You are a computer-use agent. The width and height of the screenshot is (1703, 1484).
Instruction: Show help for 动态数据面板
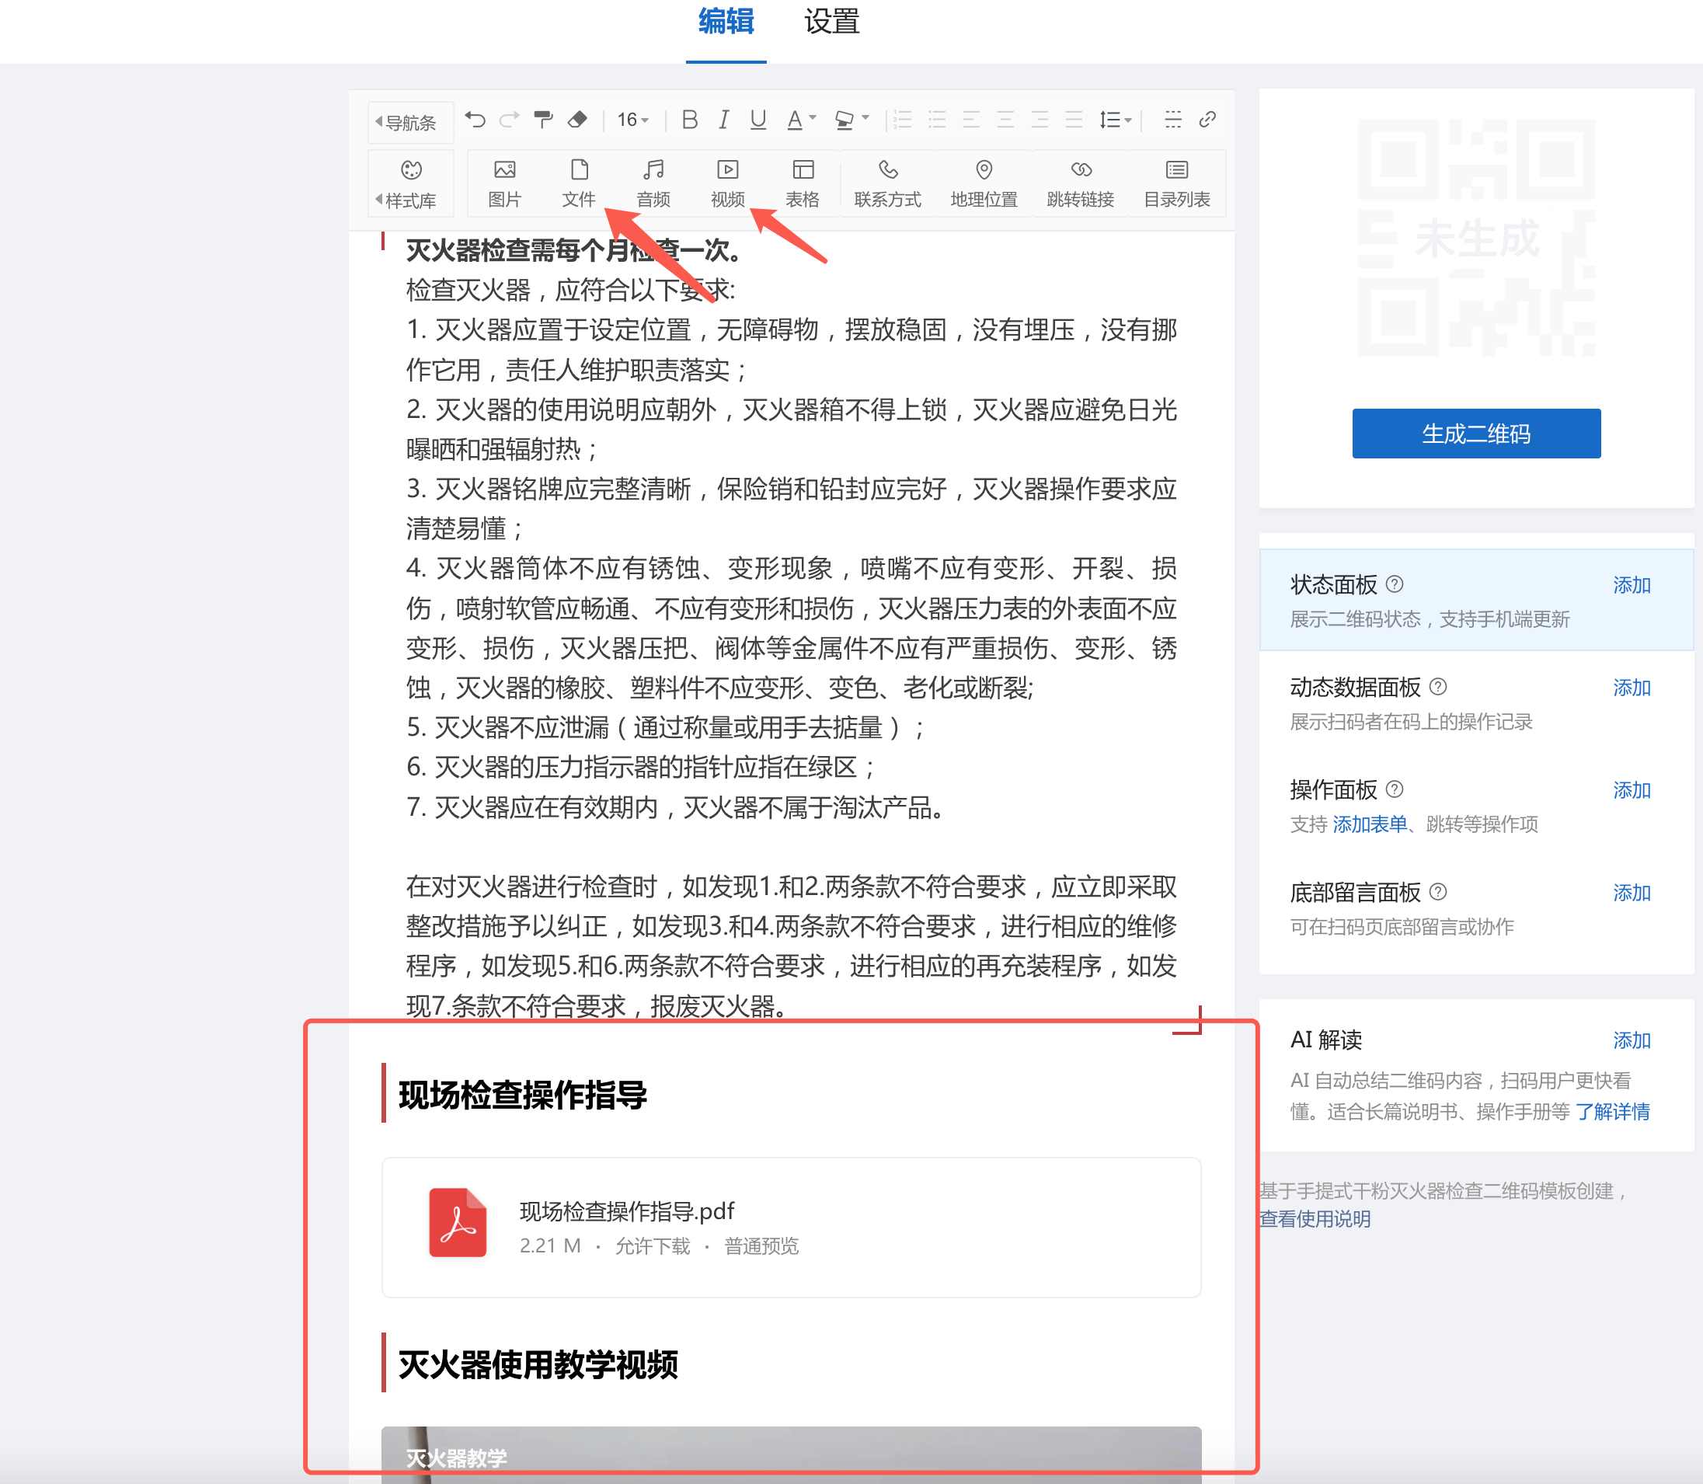point(1438,688)
